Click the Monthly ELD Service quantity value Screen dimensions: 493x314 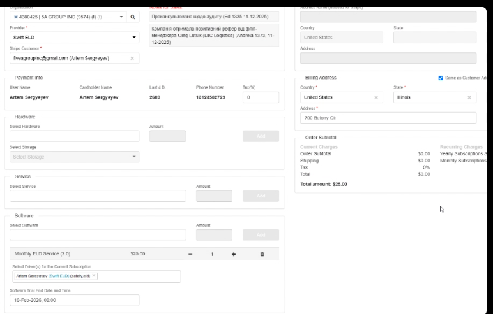(212, 254)
